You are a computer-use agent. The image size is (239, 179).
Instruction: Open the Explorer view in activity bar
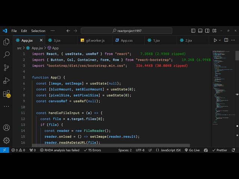6,42
